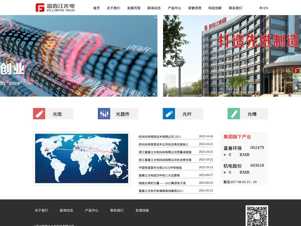
Task: Open the blue 光纤 fiber icon
Action: pyautogui.click(x=169, y=113)
